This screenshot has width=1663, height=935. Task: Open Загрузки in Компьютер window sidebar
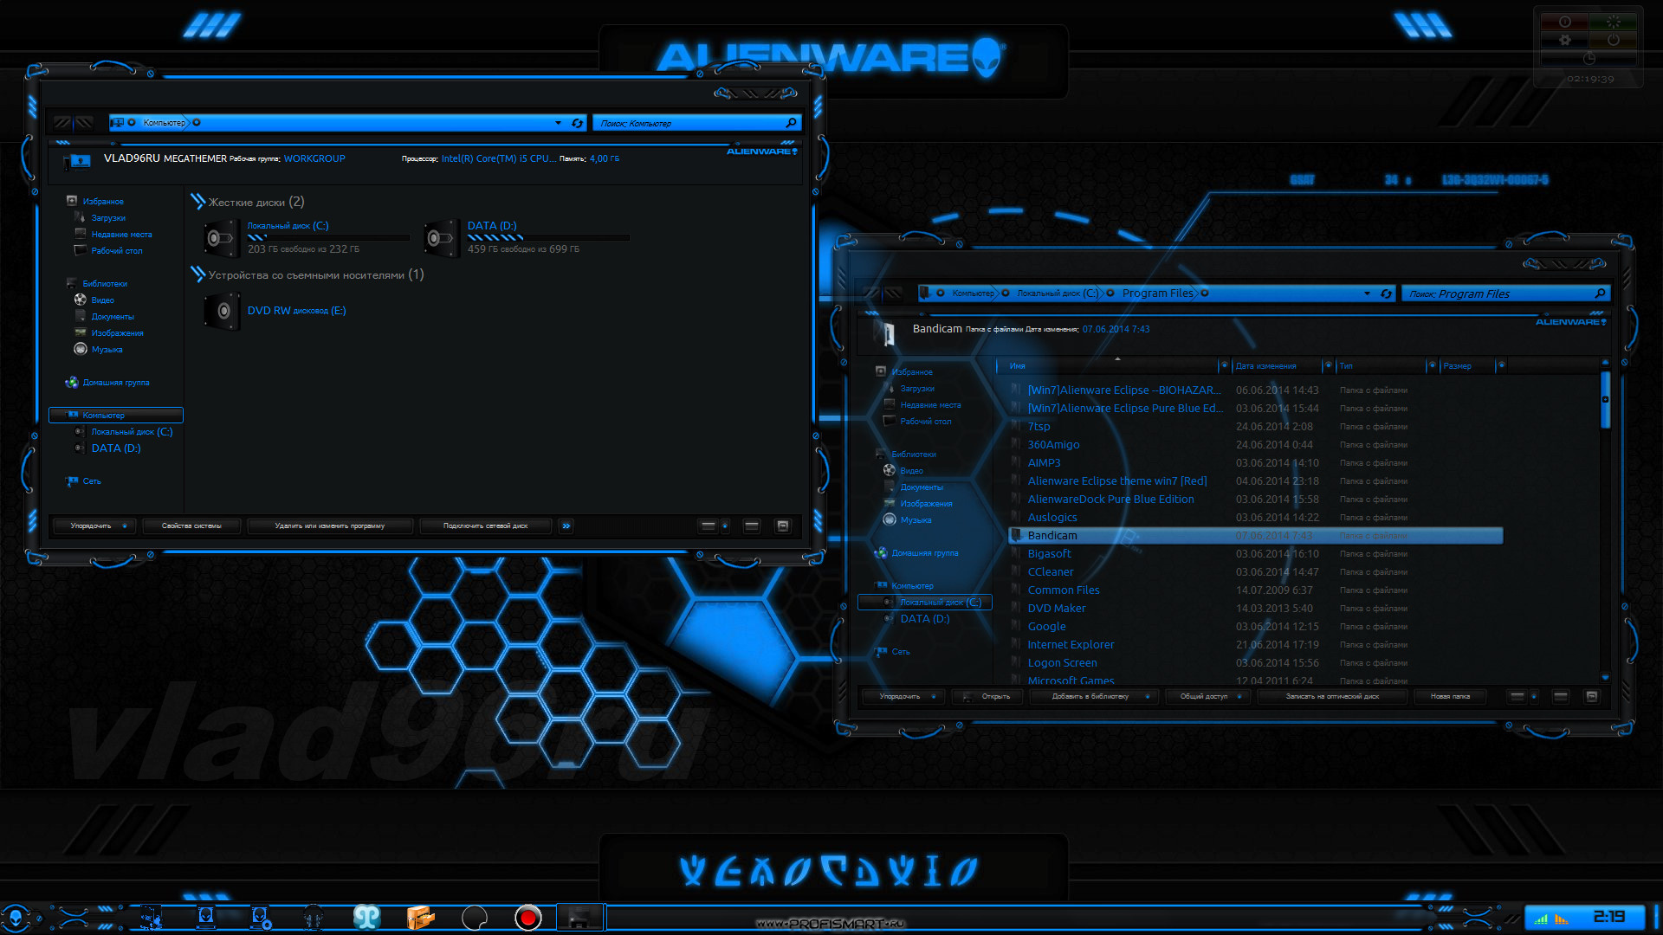108,217
